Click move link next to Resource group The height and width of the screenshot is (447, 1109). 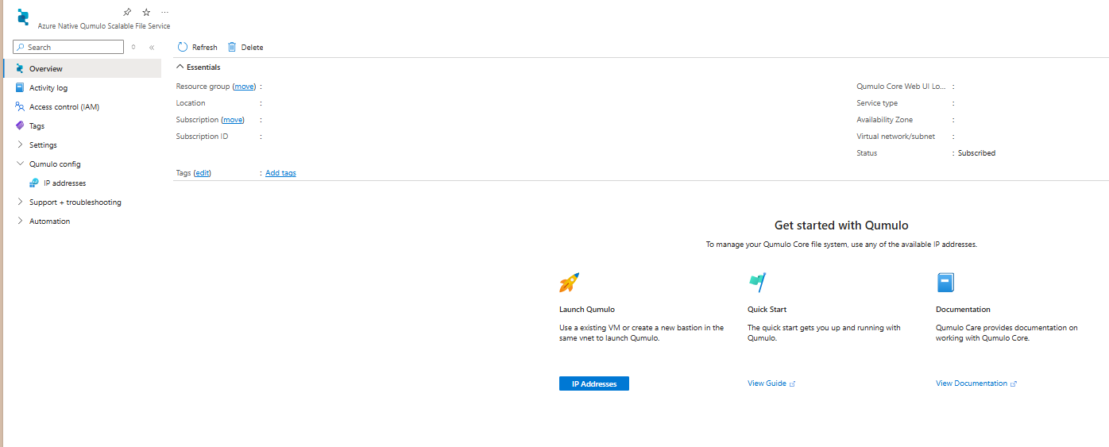point(245,87)
